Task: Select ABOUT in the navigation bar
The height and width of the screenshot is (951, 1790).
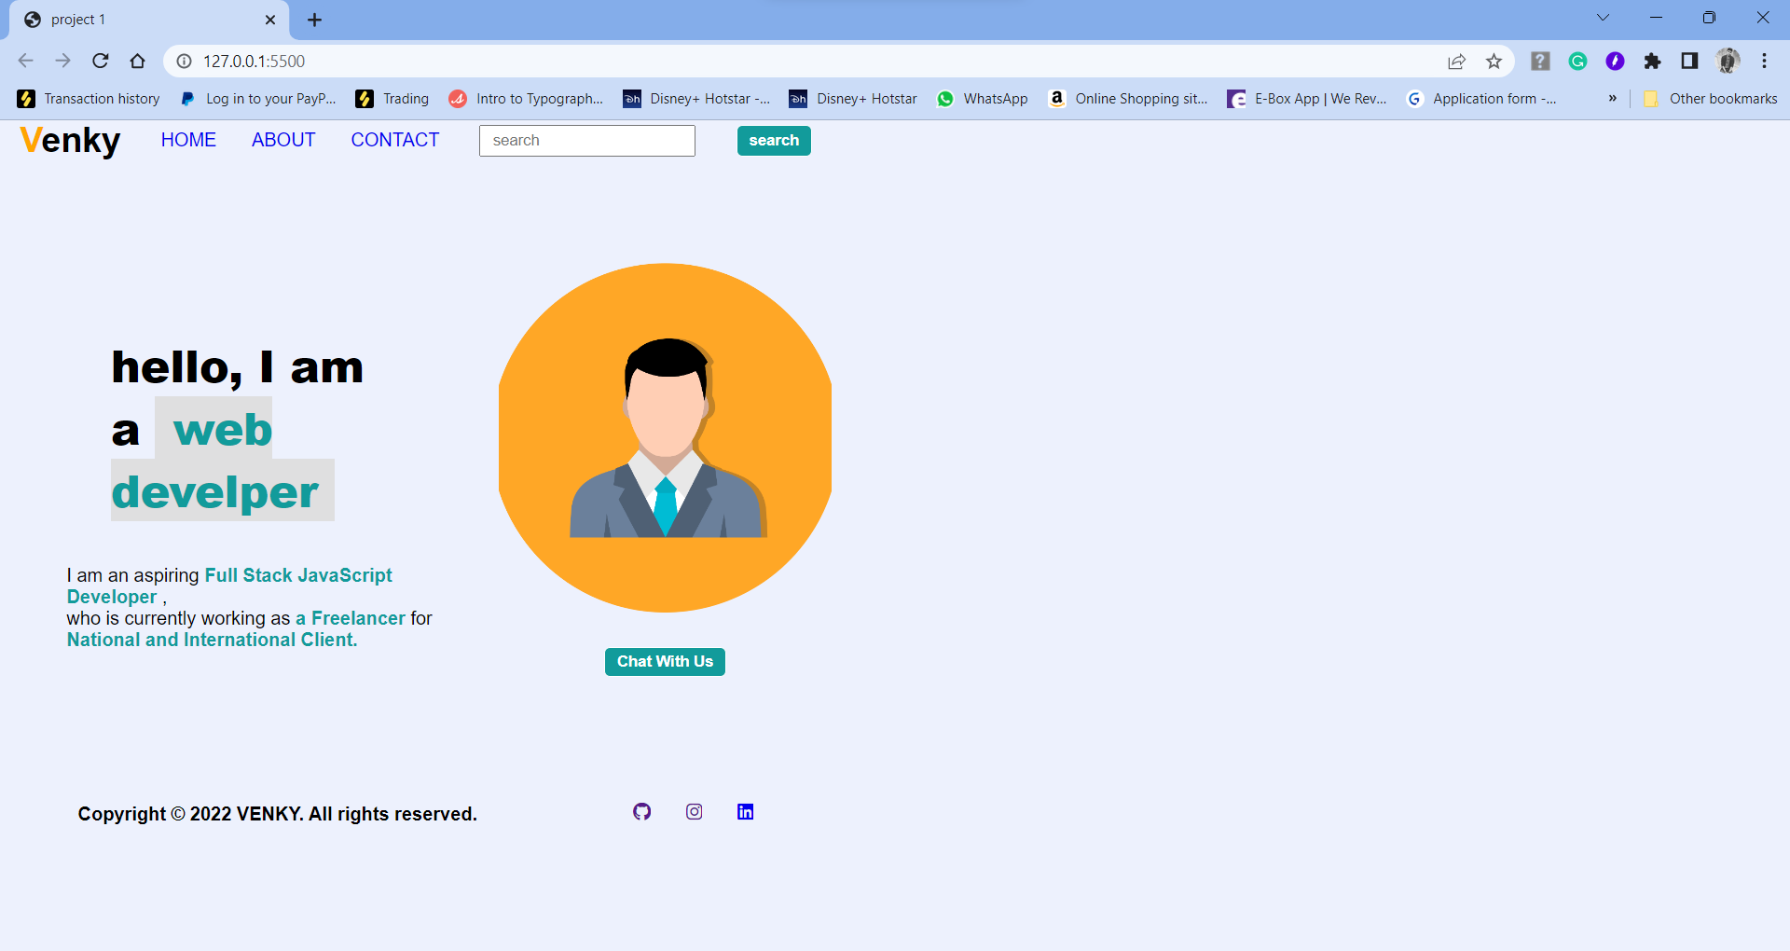Action: [x=282, y=140]
